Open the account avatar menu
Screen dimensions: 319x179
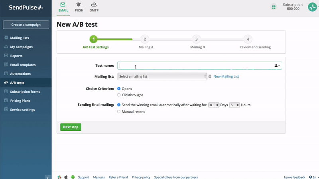pos(312,7)
